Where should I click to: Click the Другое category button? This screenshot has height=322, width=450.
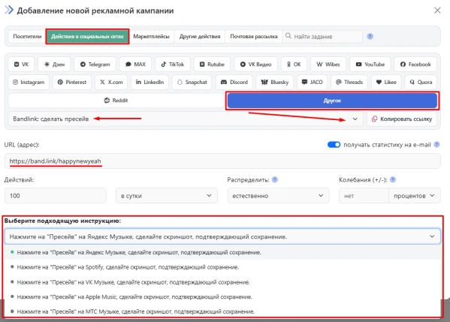pyautogui.click(x=332, y=101)
